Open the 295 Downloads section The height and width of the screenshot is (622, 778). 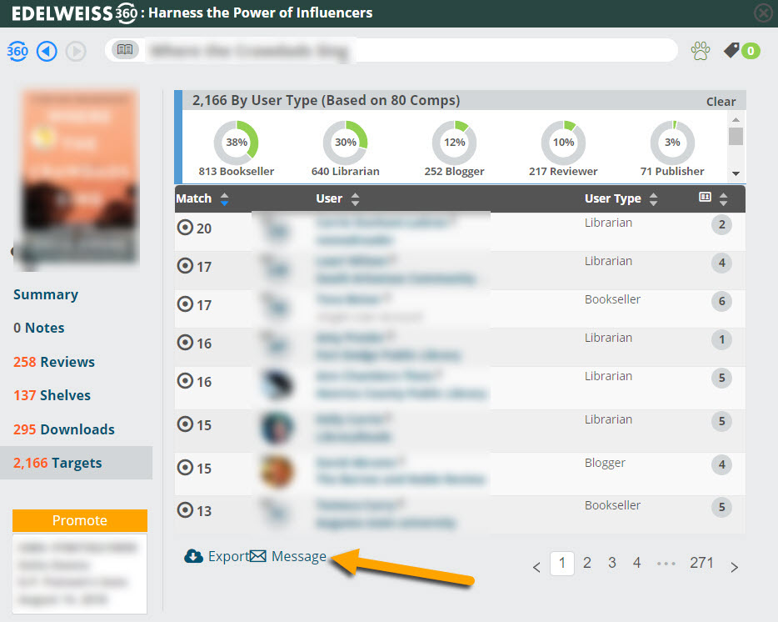pyautogui.click(x=63, y=429)
